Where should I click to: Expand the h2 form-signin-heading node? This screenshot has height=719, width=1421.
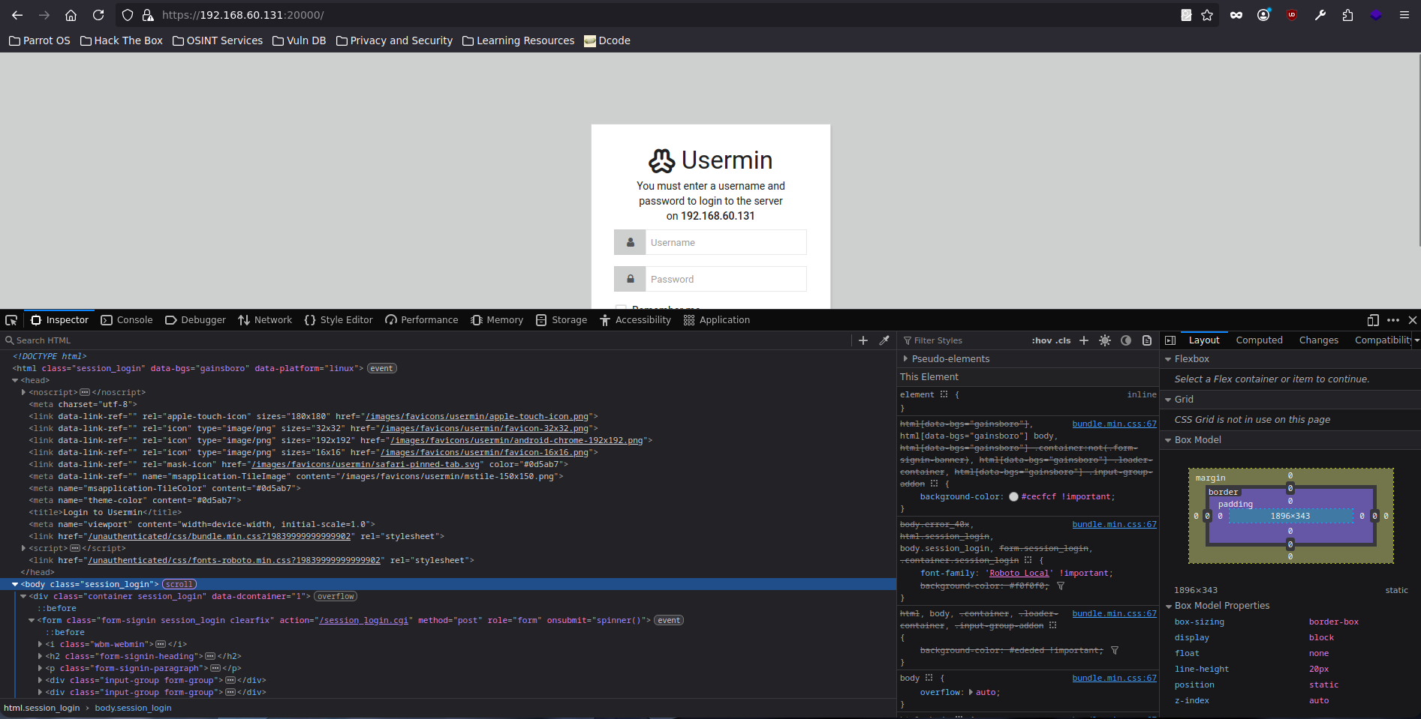coord(40,657)
